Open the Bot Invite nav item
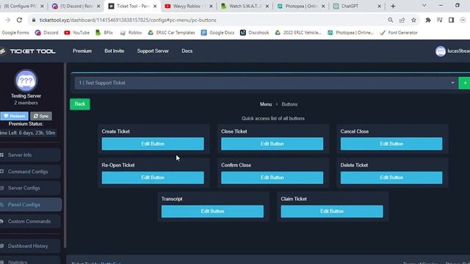This screenshot has width=470, height=264. [x=115, y=51]
